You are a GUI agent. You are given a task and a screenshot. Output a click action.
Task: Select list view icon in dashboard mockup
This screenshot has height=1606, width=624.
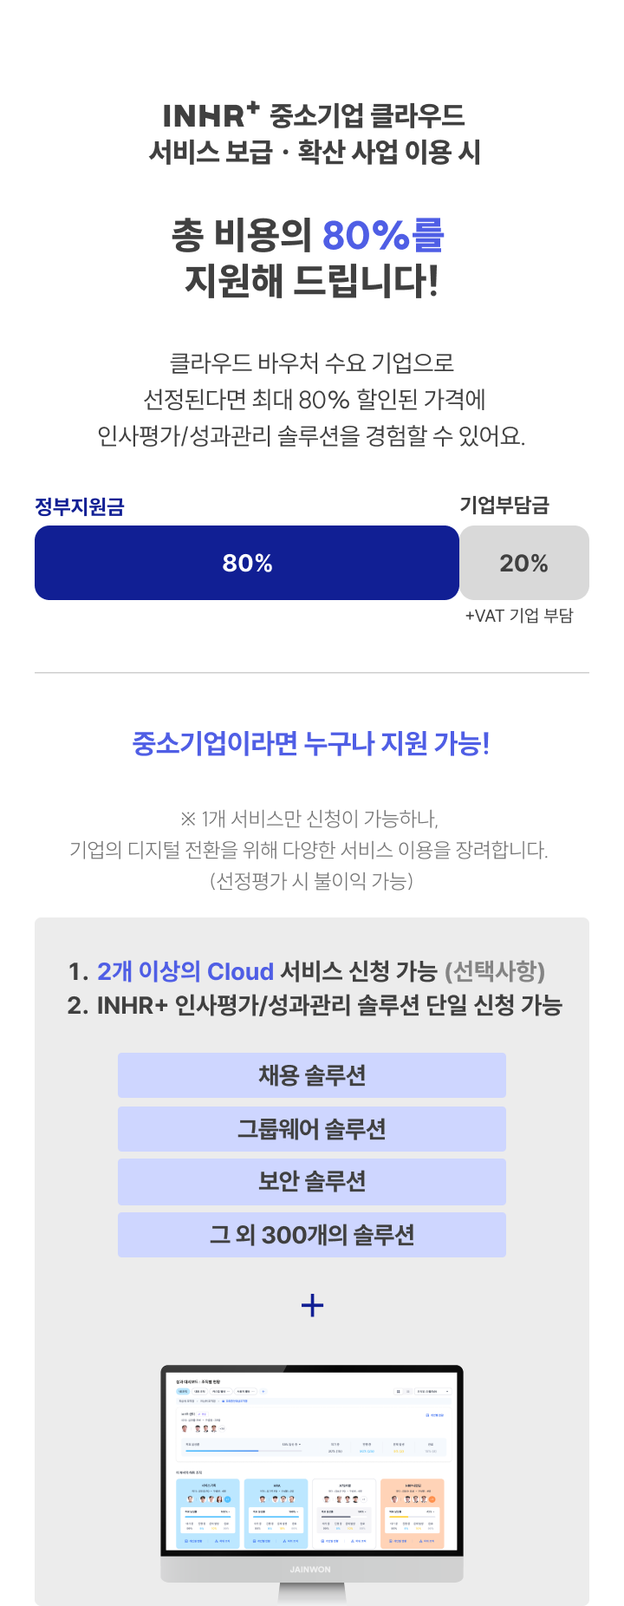(408, 1391)
